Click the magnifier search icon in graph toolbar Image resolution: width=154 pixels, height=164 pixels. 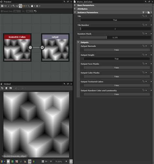pyautogui.click(x=14, y=6)
